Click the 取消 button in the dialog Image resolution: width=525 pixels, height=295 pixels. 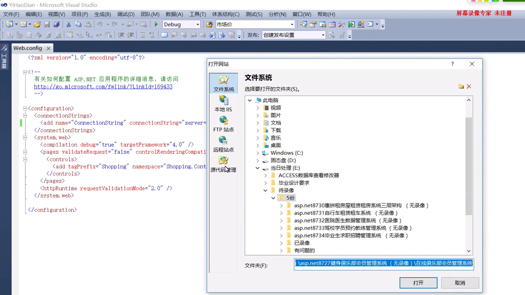pyautogui.click(x=460, y=283)
